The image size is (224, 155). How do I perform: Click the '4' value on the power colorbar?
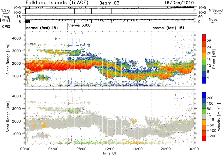(x=208, y=78)
